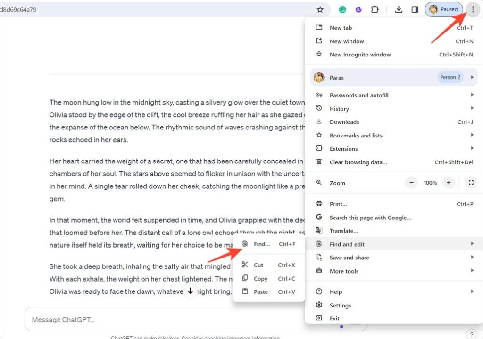Viewport: 483px width, 339px height.
Task: Click the Message ChatGPT input field
Action: 142,319
